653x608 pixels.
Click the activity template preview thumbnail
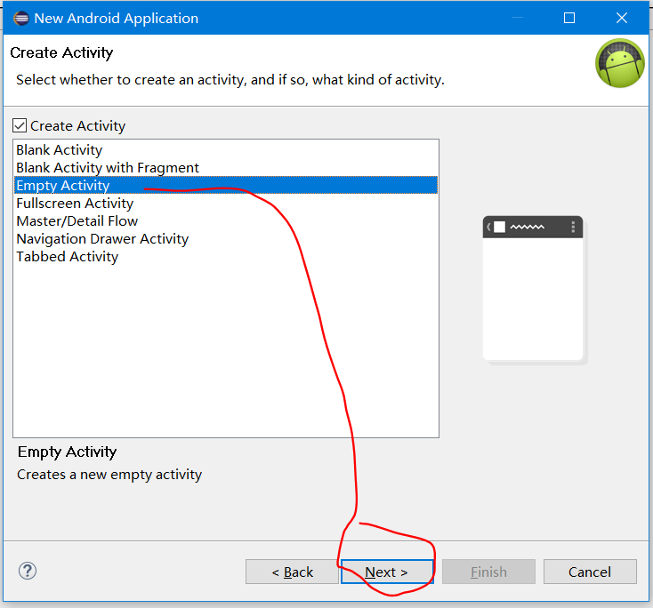coord(534,289)
